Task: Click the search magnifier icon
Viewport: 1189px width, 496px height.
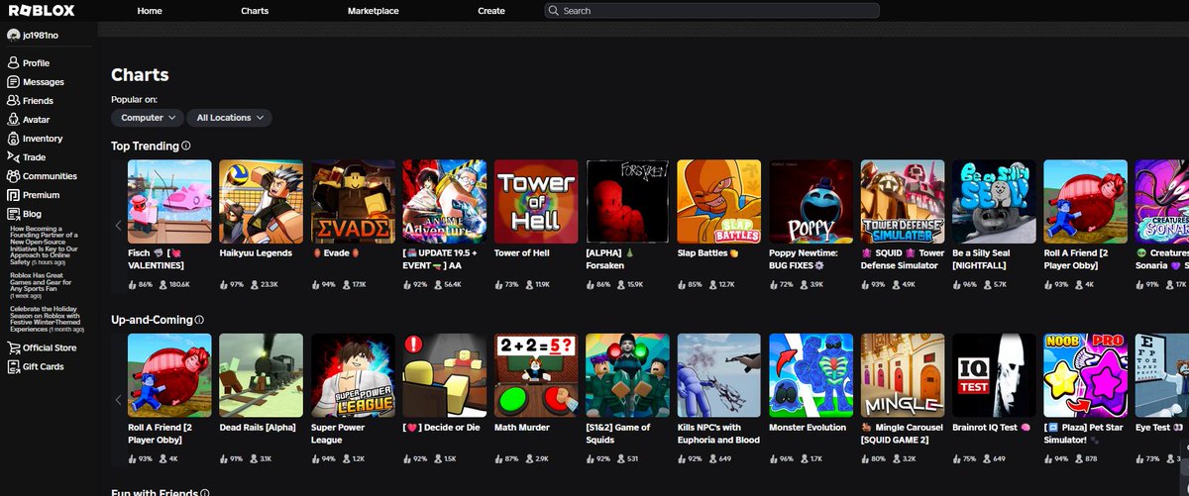Action: tap(553, 11)
